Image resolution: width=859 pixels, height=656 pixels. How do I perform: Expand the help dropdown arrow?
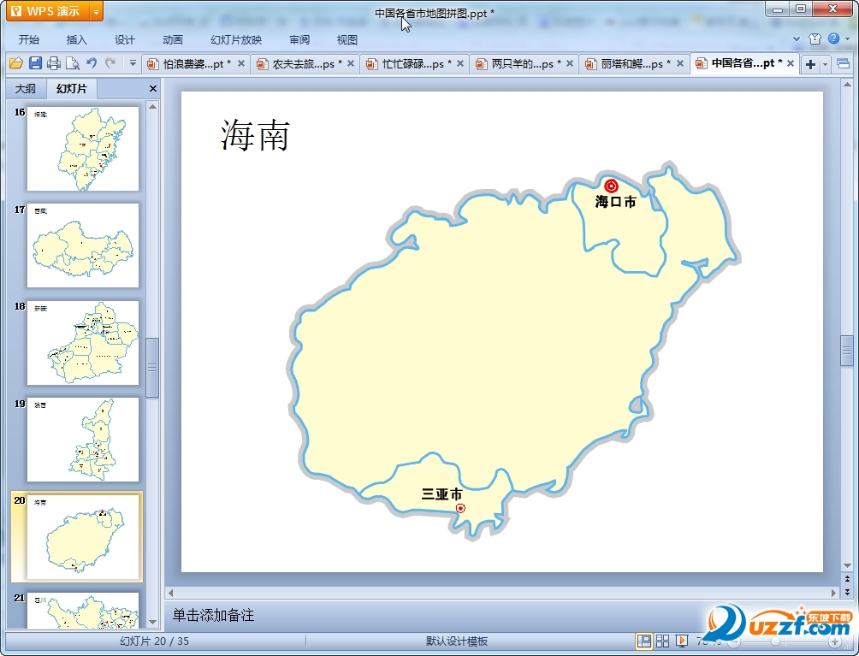848,38
